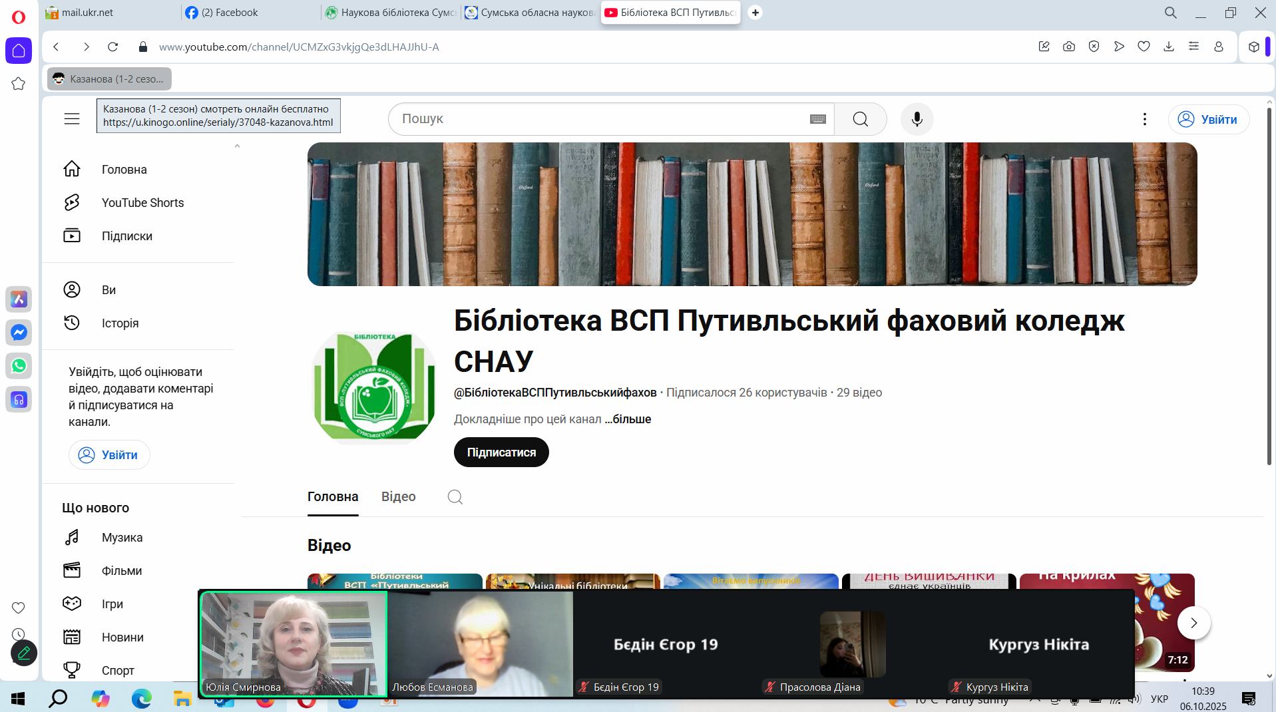This screenshot has width=1276, height=712.
Task: Open the Windows Start menu
Action: pos(18,699)
